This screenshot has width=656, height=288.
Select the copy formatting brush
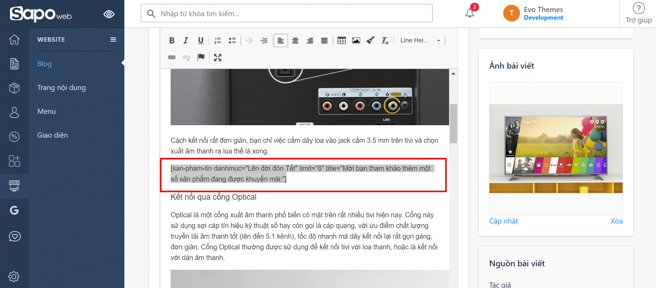[x=370, y=40]
